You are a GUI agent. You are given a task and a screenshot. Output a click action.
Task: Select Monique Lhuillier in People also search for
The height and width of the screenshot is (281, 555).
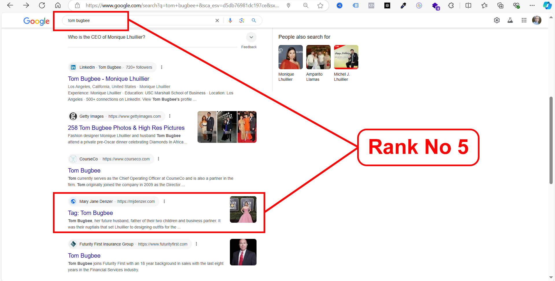click(x=290, y=63)
